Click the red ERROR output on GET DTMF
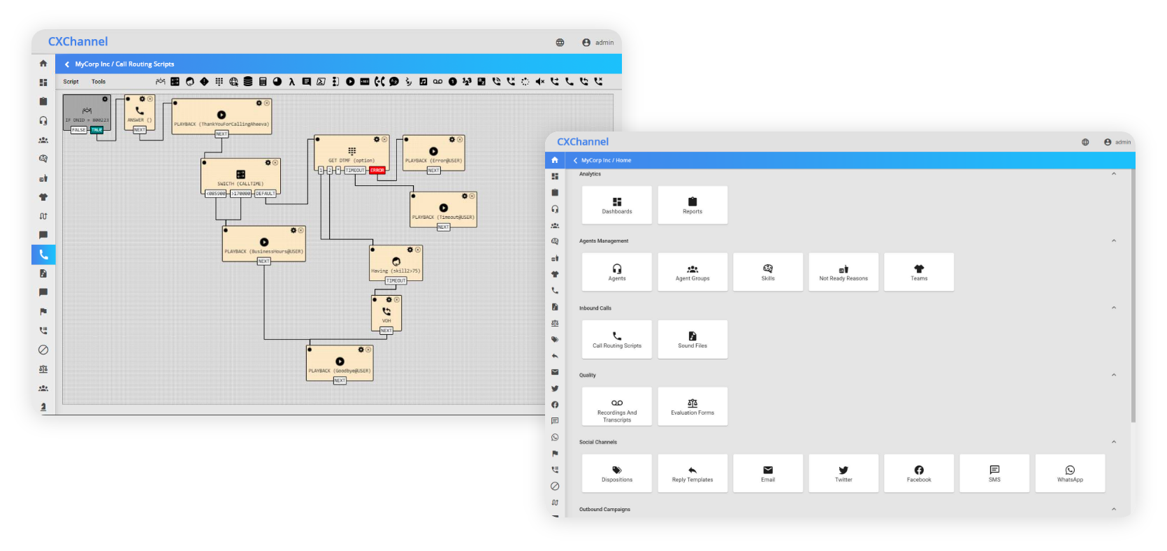 coord(377,171)
